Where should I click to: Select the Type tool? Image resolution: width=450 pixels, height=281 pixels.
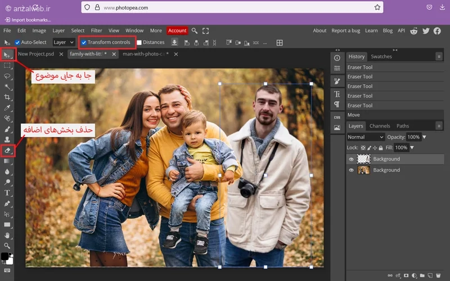click(x=7, y=193)
